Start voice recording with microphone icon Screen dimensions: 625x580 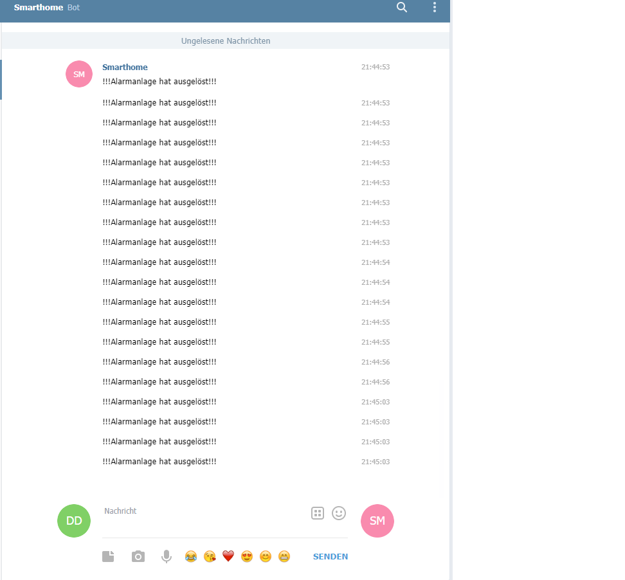(167, 556)
